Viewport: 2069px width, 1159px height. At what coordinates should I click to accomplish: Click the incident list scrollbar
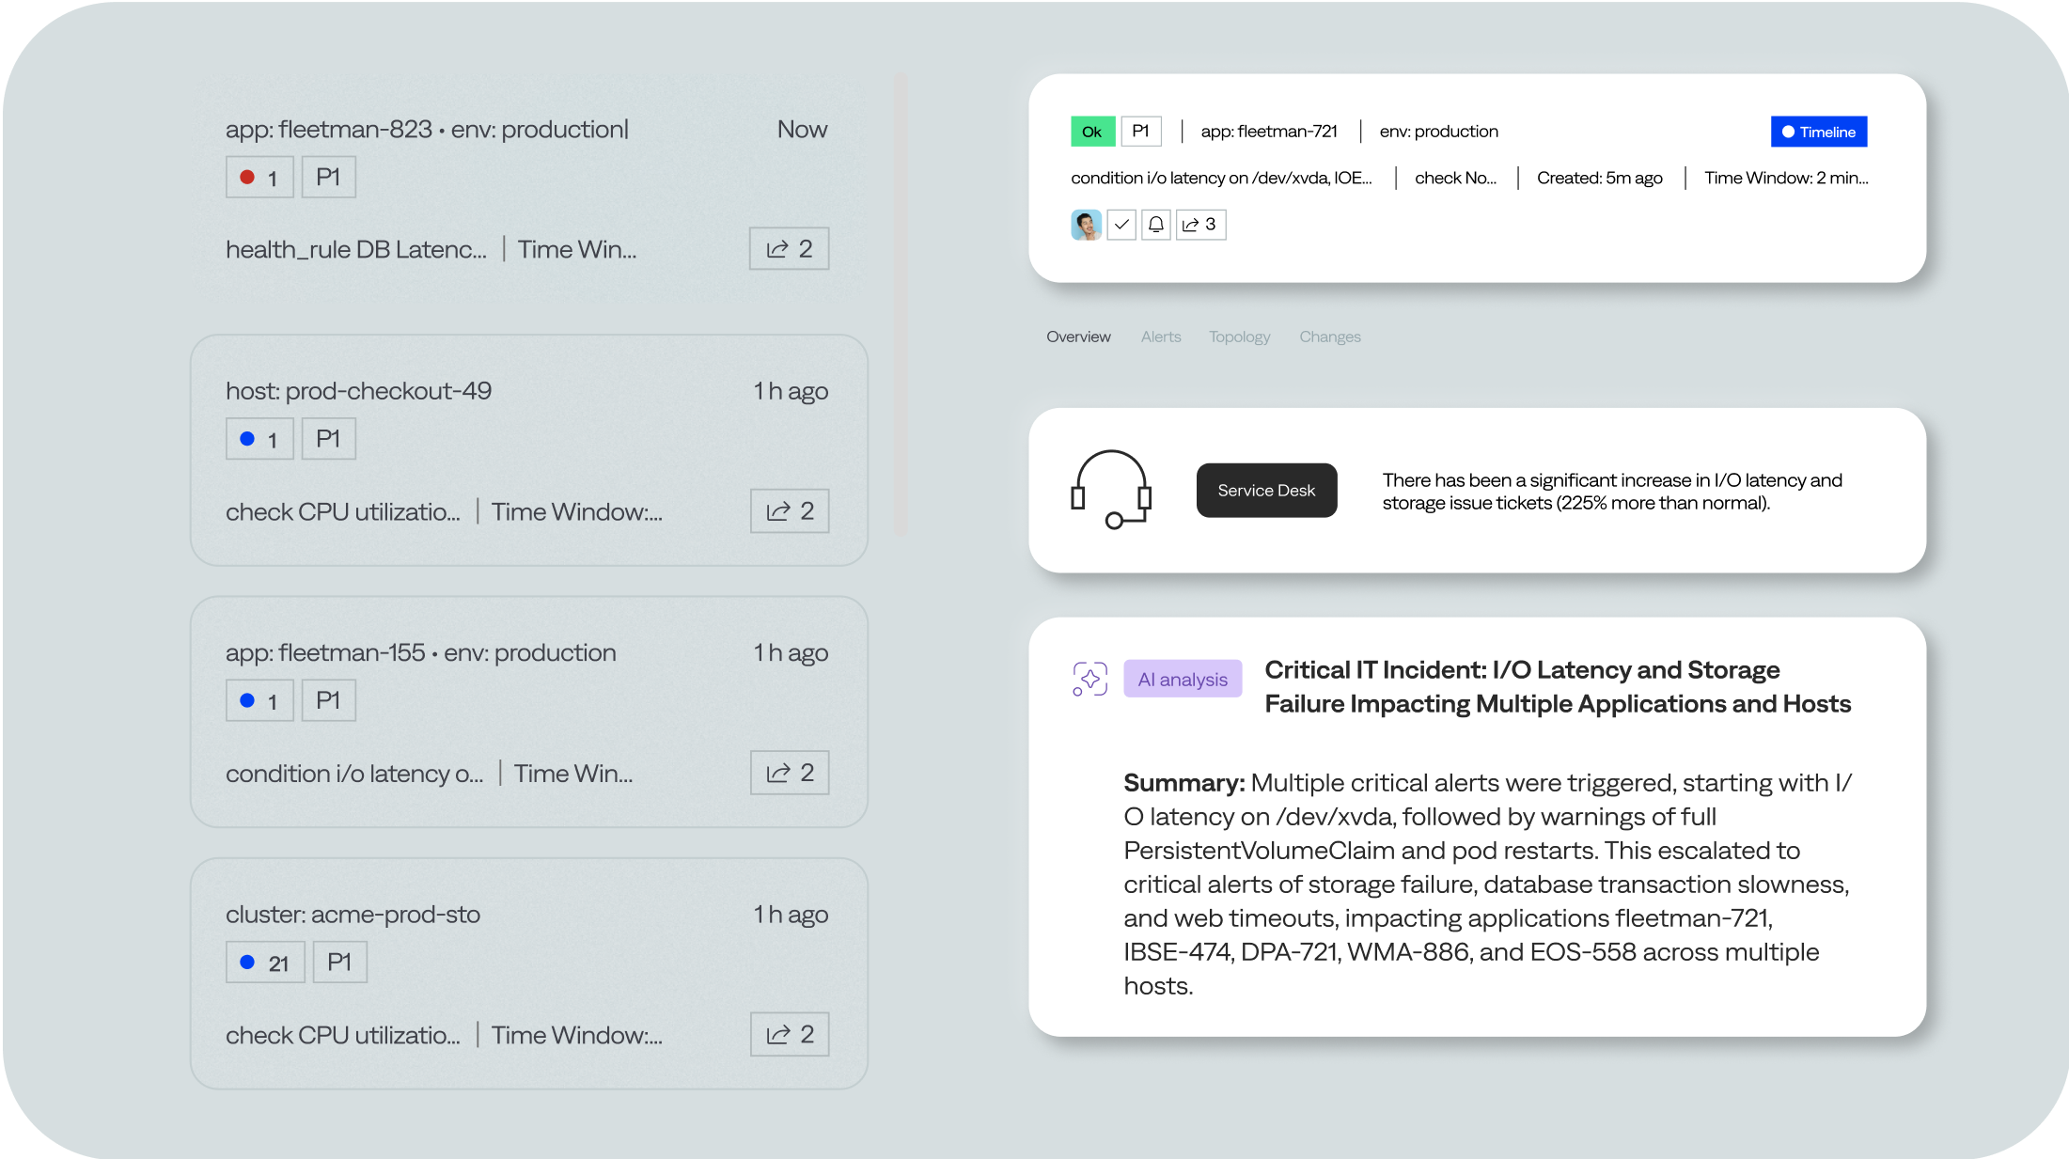[901, 305]
